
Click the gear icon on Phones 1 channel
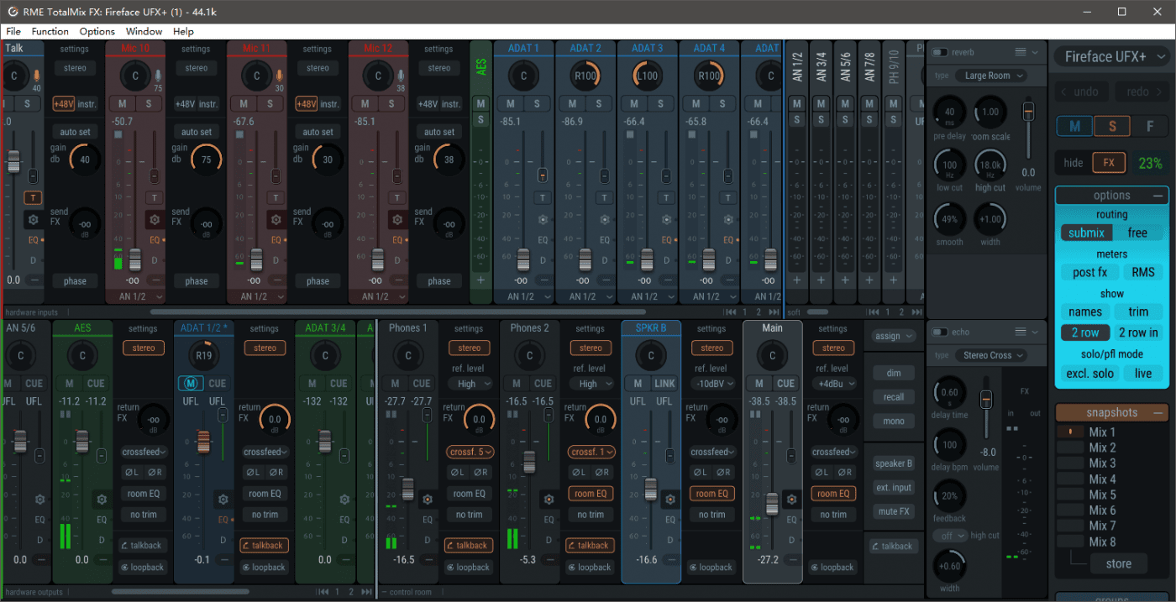click(x=428, y=500)
